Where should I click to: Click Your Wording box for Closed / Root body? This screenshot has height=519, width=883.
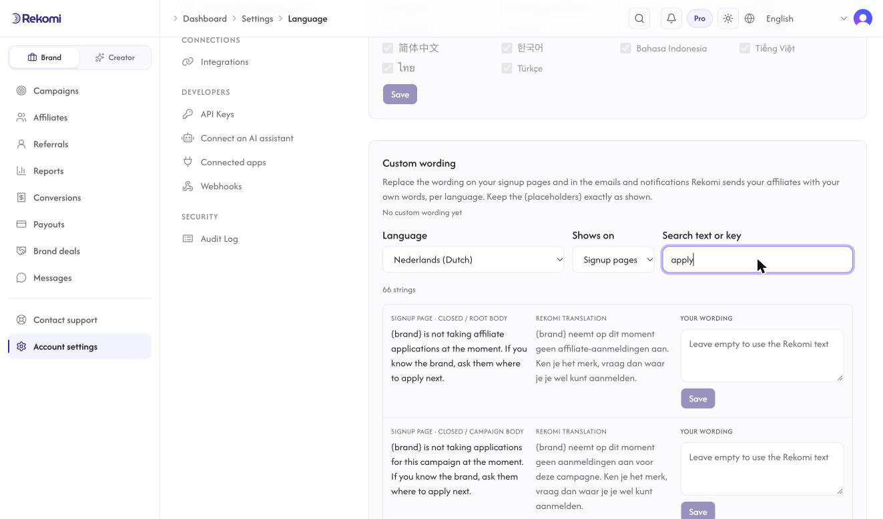pyautogui.click(x=762, y=356)
